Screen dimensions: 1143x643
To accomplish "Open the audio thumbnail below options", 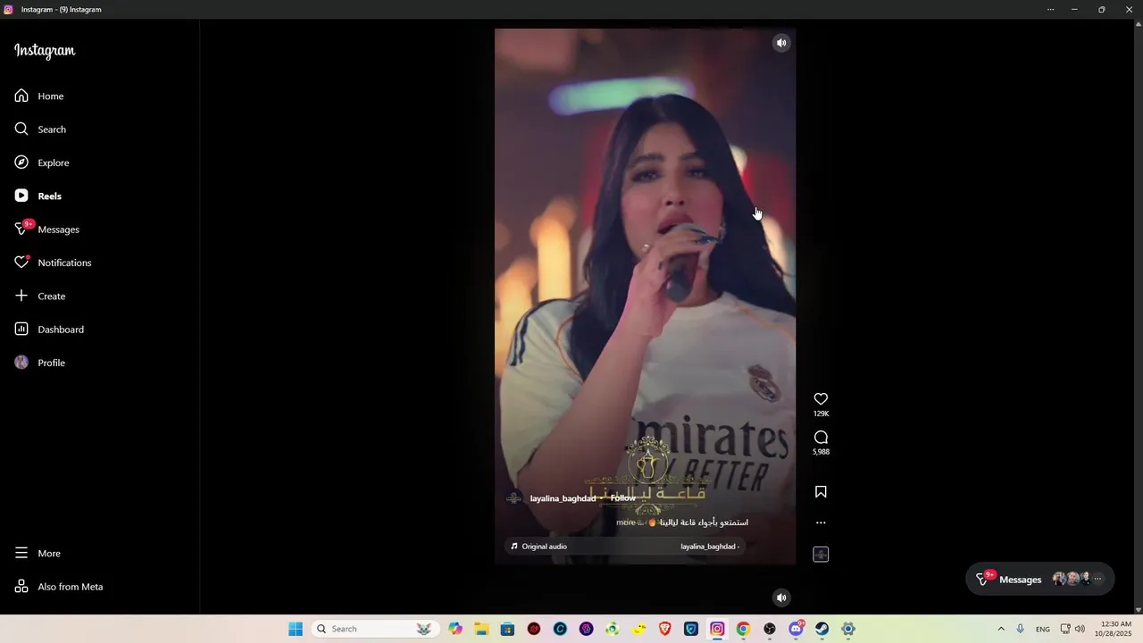I will pyautogui.click(x=821, y=555).
